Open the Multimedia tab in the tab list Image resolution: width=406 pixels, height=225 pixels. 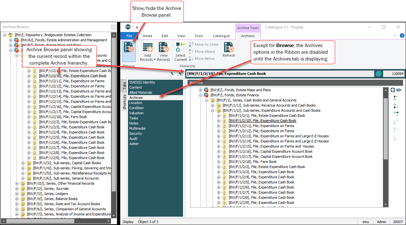pos(137,128)
